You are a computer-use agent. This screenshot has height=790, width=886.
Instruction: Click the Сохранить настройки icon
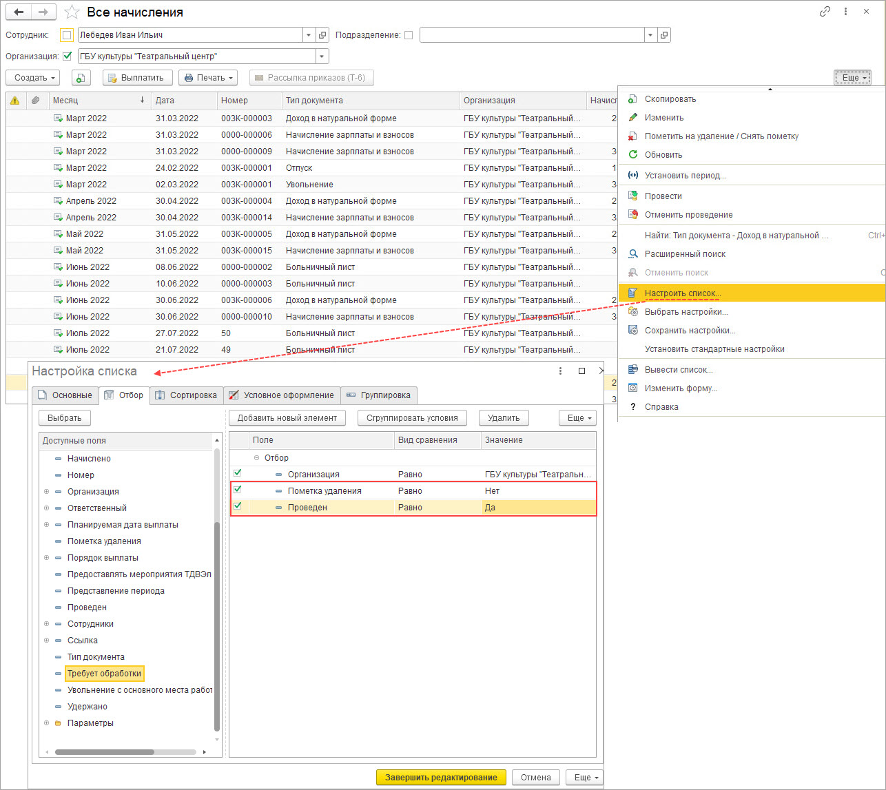point(632,331)
